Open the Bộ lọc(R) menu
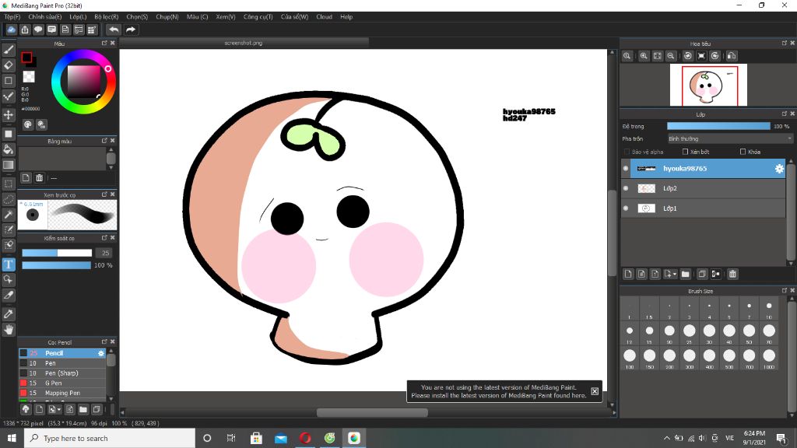797x448 pixels. point(105,16)
